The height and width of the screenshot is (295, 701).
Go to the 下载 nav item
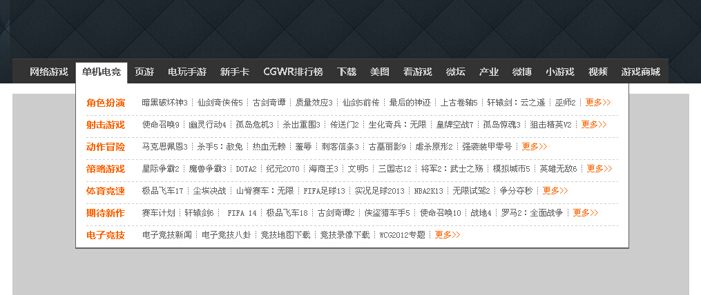[x=347, y=72]
